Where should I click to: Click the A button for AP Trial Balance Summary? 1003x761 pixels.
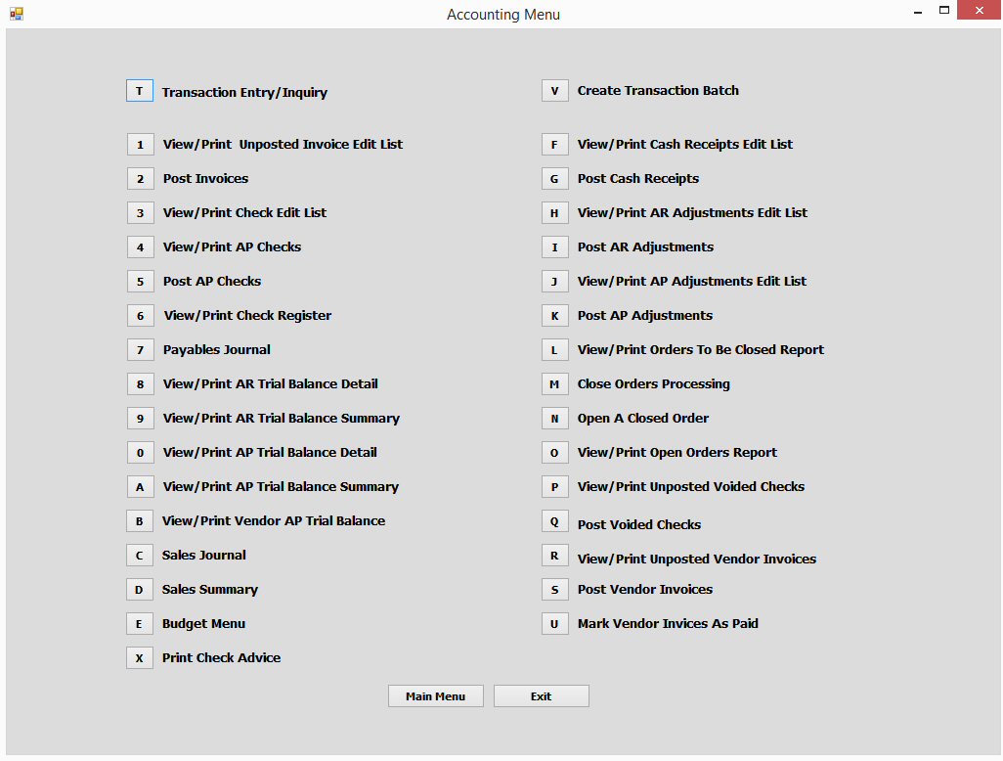140,487
